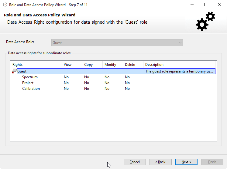227x169 pixels.
Task: Click the Delete column header
Action: [x=133, y=65]
